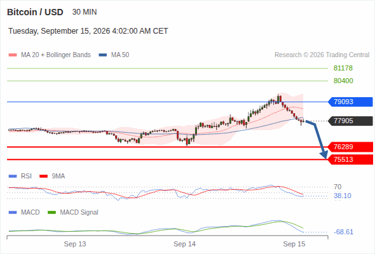Click the MACD Signal green legend swatch
This screenshot has width=375, height=254.
click(52, 213)
